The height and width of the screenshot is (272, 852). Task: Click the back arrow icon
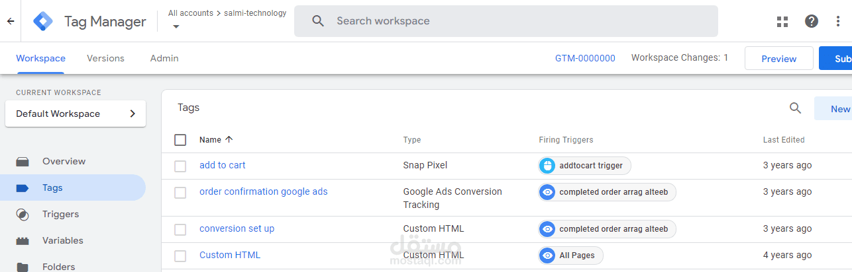point(11,21)
